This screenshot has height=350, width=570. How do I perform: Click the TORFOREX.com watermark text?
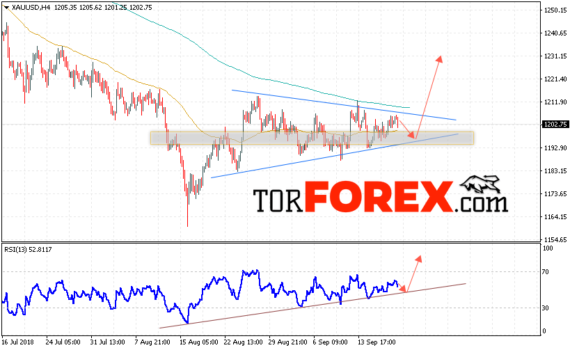[380, 197]
